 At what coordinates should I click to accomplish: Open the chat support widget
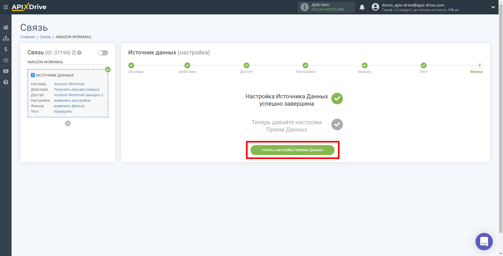point(484,242)
